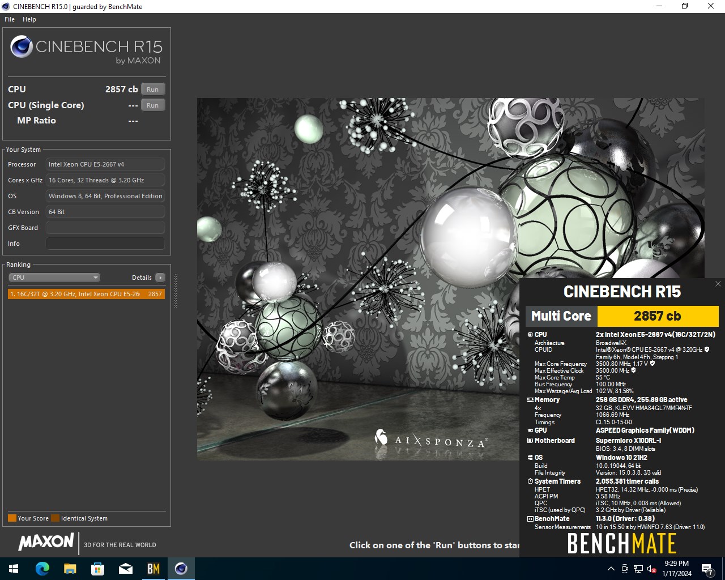Screen dimensions: 725x580
Task: Open Microsoft Edge from the taskbar
Action: point(42,569)
